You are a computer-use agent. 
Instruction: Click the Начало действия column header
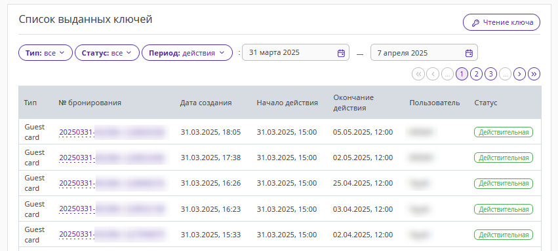[287, 103]
